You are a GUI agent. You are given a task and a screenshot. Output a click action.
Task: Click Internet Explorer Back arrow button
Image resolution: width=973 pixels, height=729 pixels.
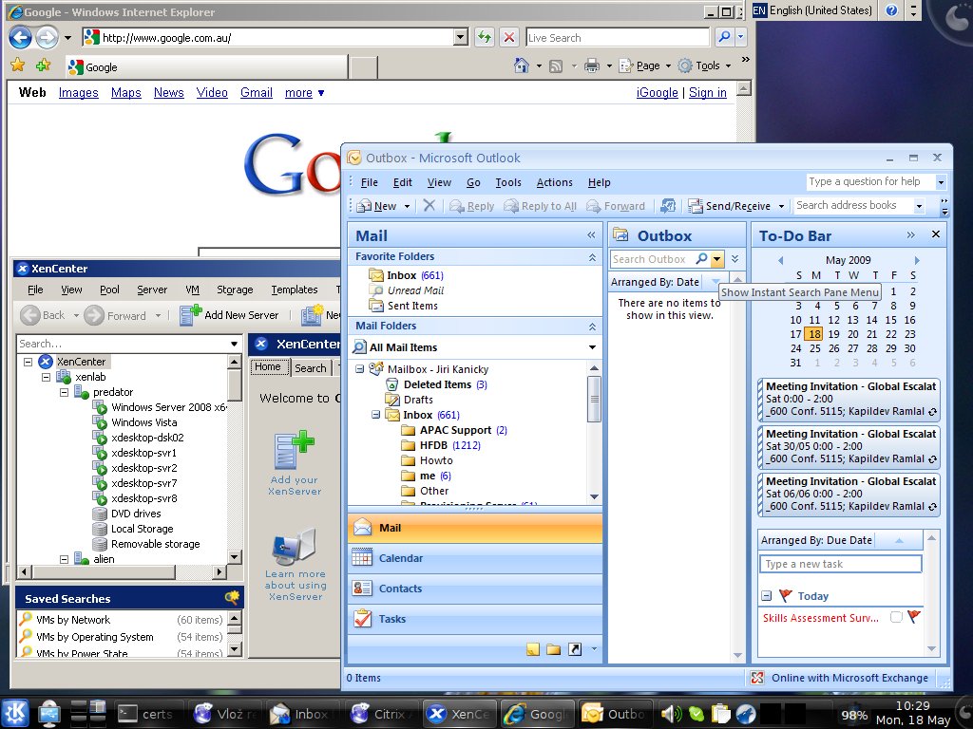pyautogui.click(x=21, y=38)
